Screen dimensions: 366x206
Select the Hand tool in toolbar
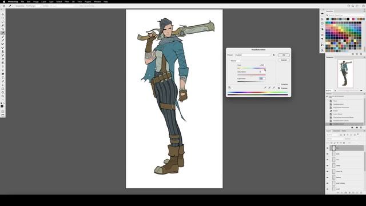tap(3, 93)
